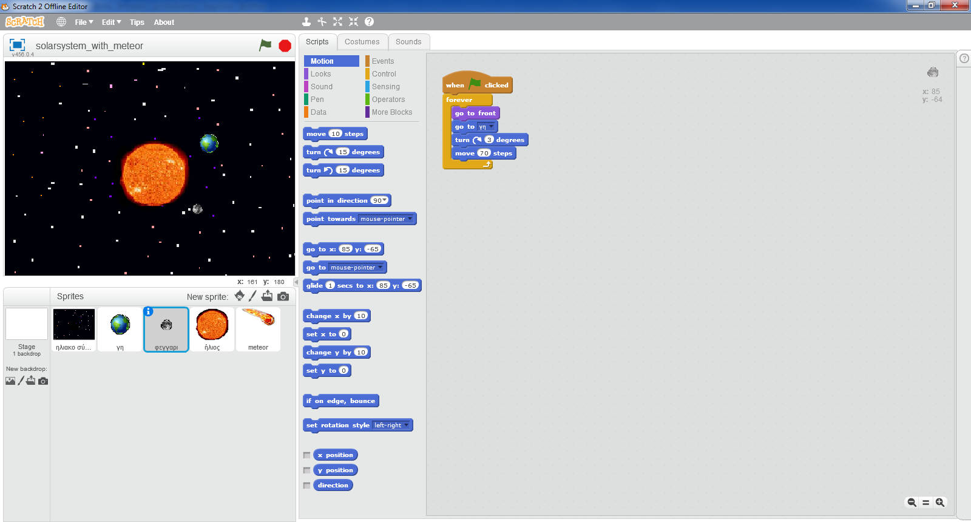Open the point towards mouse-pointer dropdown

pyautogui.click(x=410, y=219)
